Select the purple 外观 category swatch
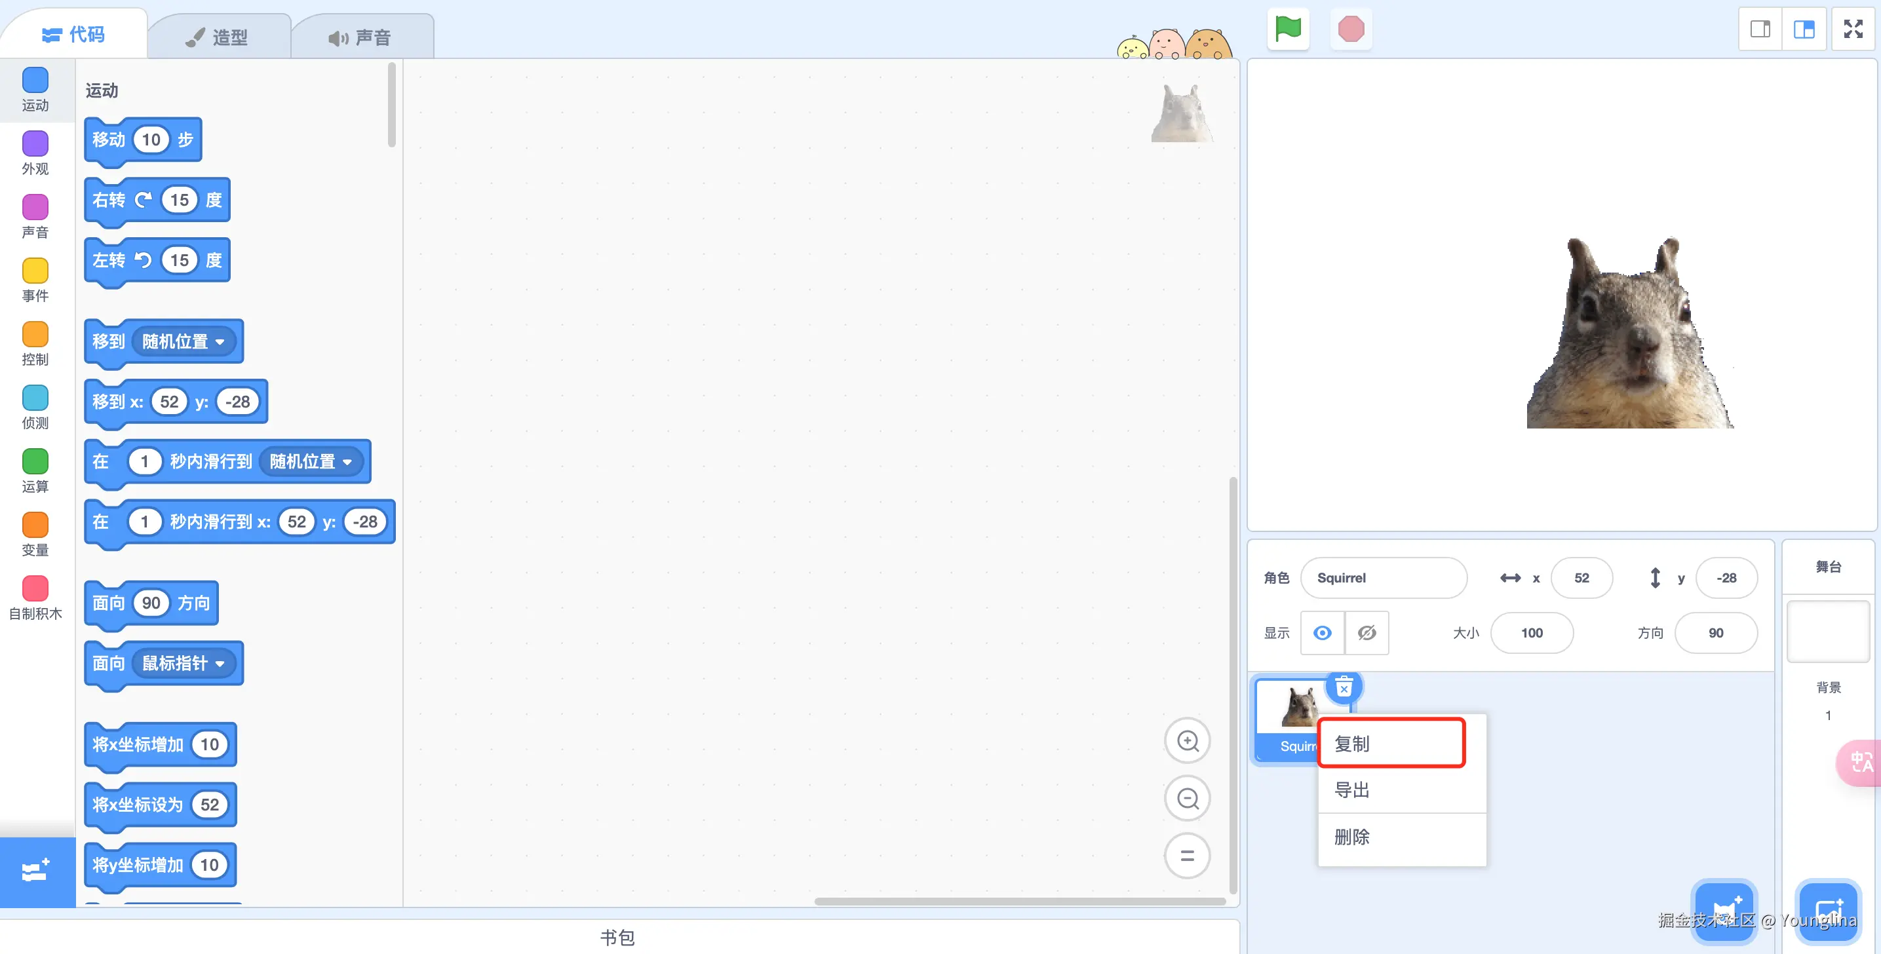This screenshot has height=954, width=1881. (x=35, y=143)
